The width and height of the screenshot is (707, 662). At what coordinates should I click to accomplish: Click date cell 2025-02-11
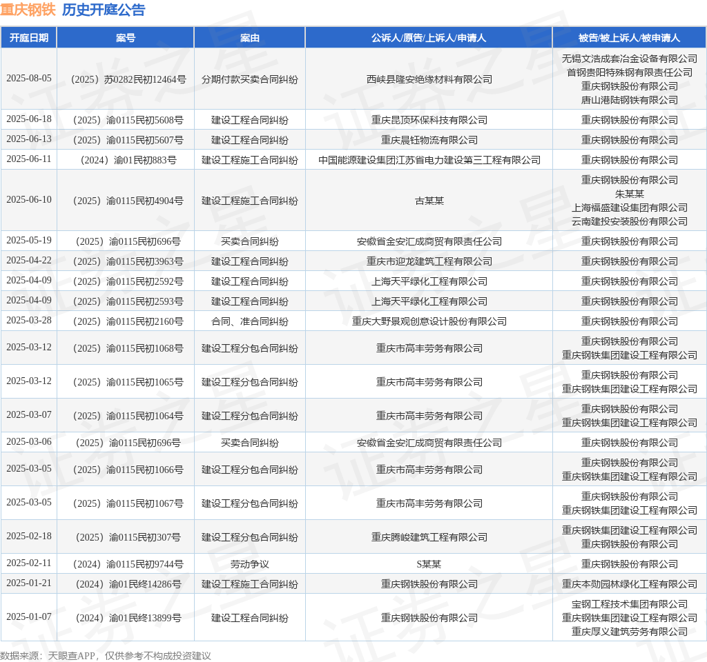pos(29,563)
